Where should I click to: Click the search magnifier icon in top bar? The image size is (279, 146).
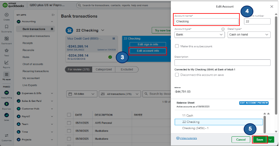pyautogui.click(x=79, y=5)
